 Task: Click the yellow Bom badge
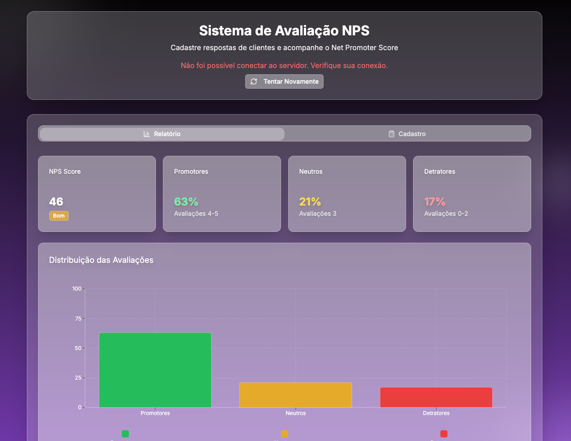tap(59, 216)
